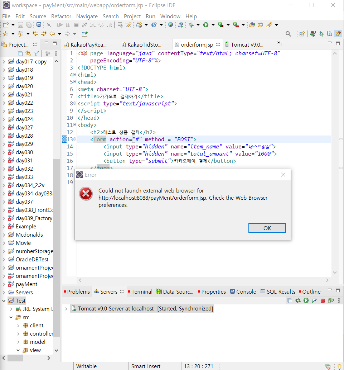This screenshot has width=344, height=370.
Task: Click the magnifier search access icon
Action: (288, 34)
